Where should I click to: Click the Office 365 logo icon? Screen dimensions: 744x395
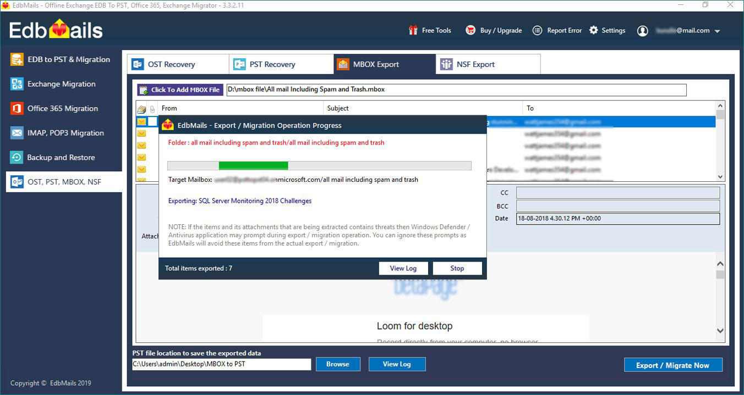click(x=17, y=108)
